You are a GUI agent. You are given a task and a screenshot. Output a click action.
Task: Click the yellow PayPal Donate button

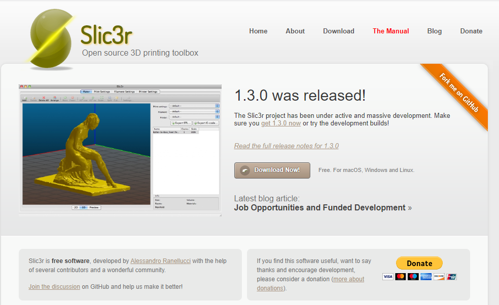[419, 264]
